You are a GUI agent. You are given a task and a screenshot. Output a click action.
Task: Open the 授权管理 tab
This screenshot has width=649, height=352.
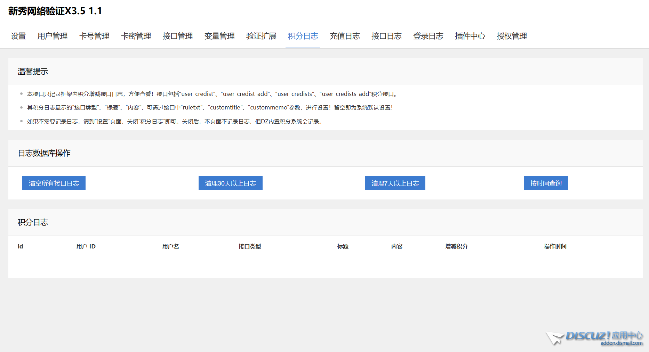pos(512,36)
